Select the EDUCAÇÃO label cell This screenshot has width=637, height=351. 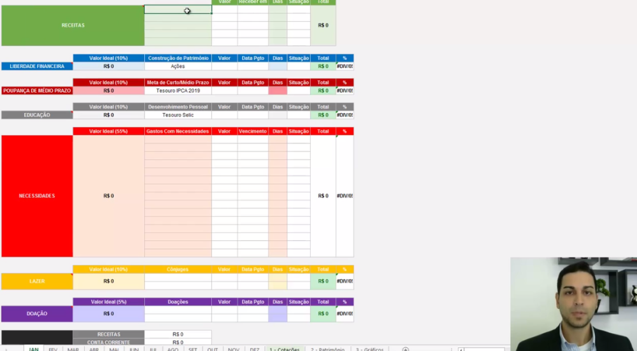click(x=36, y=115)
